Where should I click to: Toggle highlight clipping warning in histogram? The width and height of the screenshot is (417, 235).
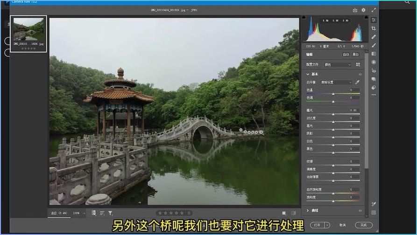click(x=366, y=17)
